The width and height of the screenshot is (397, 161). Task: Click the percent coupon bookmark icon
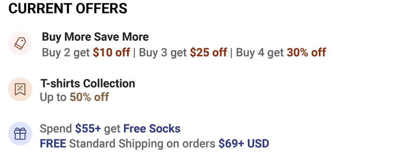(20, 90)
